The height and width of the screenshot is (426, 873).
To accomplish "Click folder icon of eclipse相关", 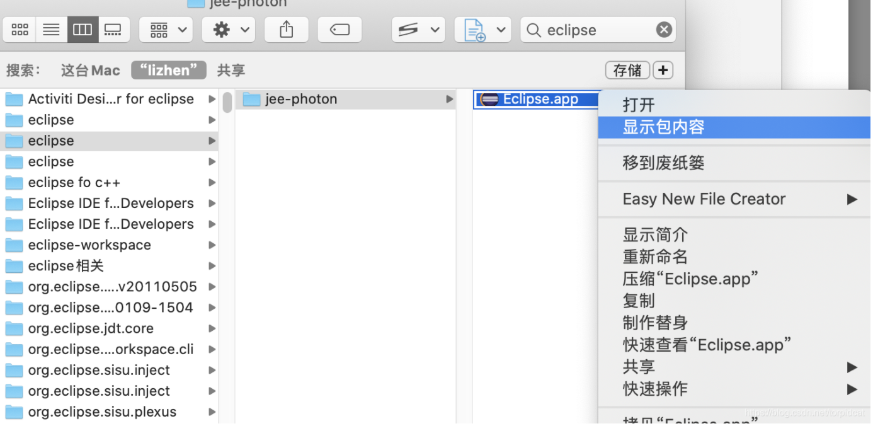I will [14, 266].
